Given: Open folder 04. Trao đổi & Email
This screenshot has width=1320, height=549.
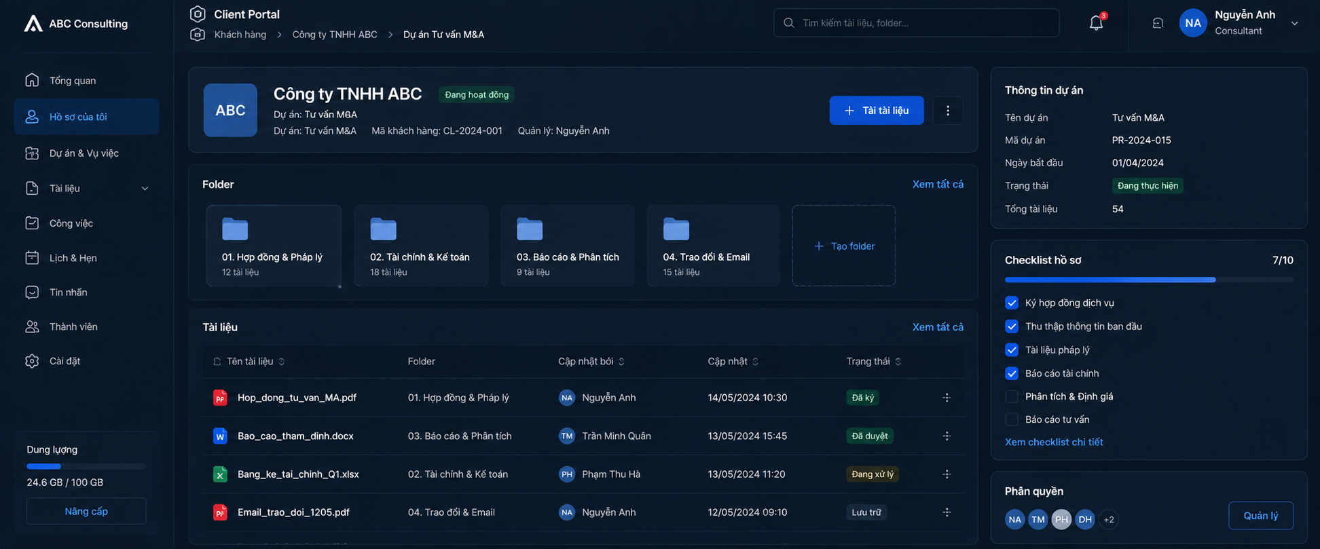Looking at the screenshot, I should (714, 246).
